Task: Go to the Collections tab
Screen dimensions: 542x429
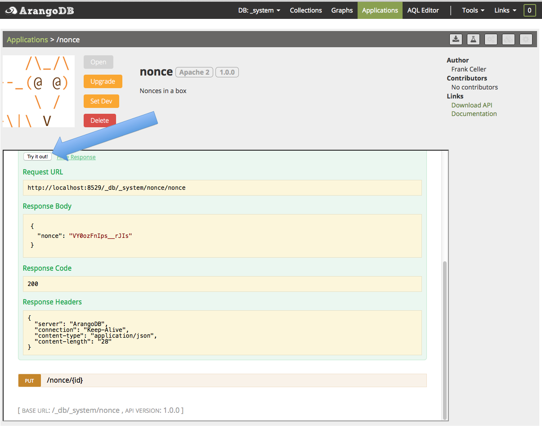Action: point(306,10)
